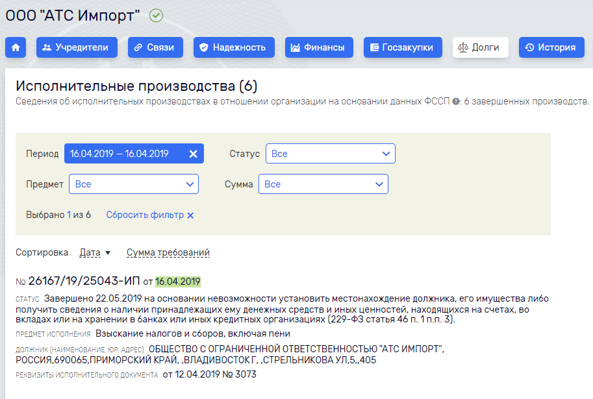
Task: Click the period field 16.04.2019 — 16.04.2019
Action: point(120,154)
